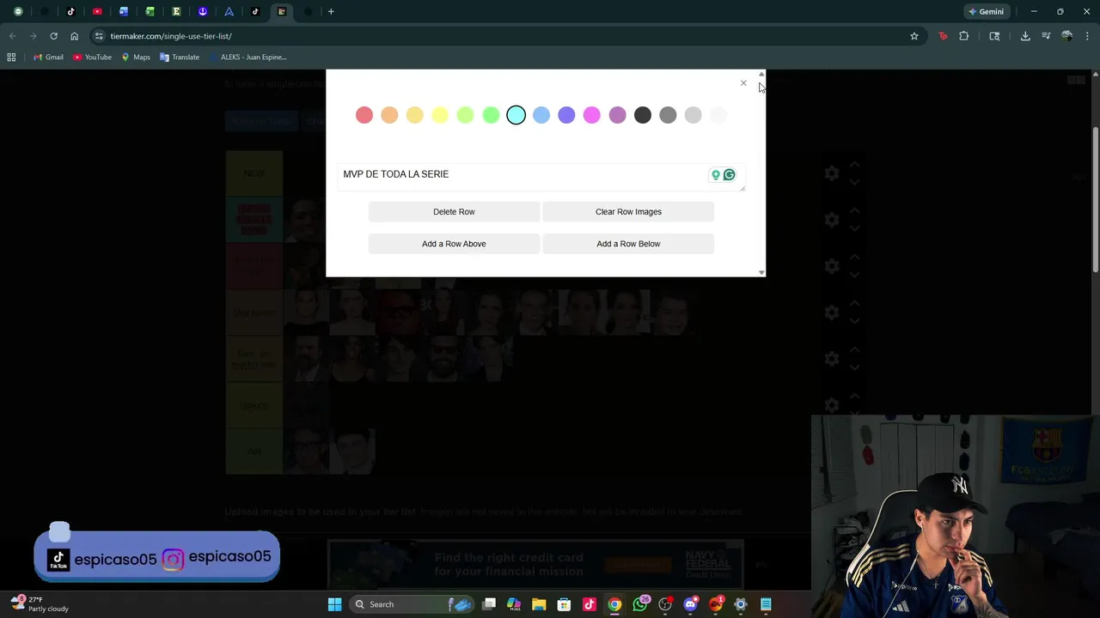Open WhatsApp from taskbar
This screenshot has height=618, width=1100.
click(x=640, y=604)
